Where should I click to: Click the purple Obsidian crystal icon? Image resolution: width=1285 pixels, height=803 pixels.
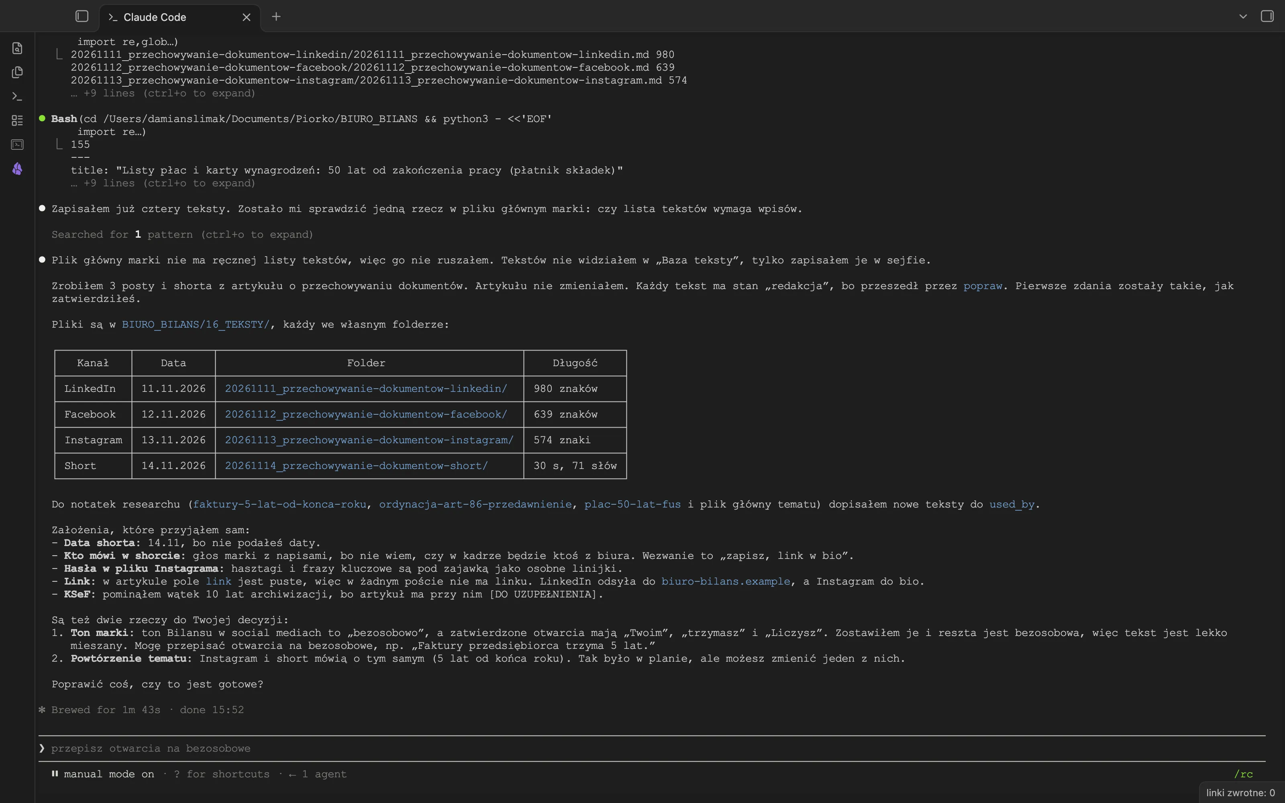(x=17, y=169)
